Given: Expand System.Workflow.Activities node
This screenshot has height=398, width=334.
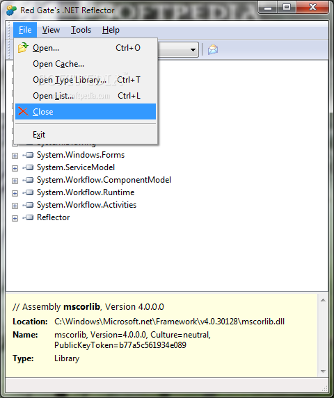Looking at the screenshot, I should [15, 206].
